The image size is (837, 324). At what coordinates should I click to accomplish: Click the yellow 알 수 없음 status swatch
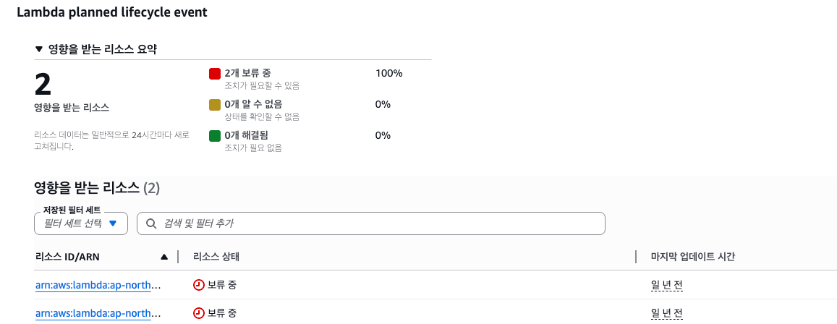[x=215, y=105]
